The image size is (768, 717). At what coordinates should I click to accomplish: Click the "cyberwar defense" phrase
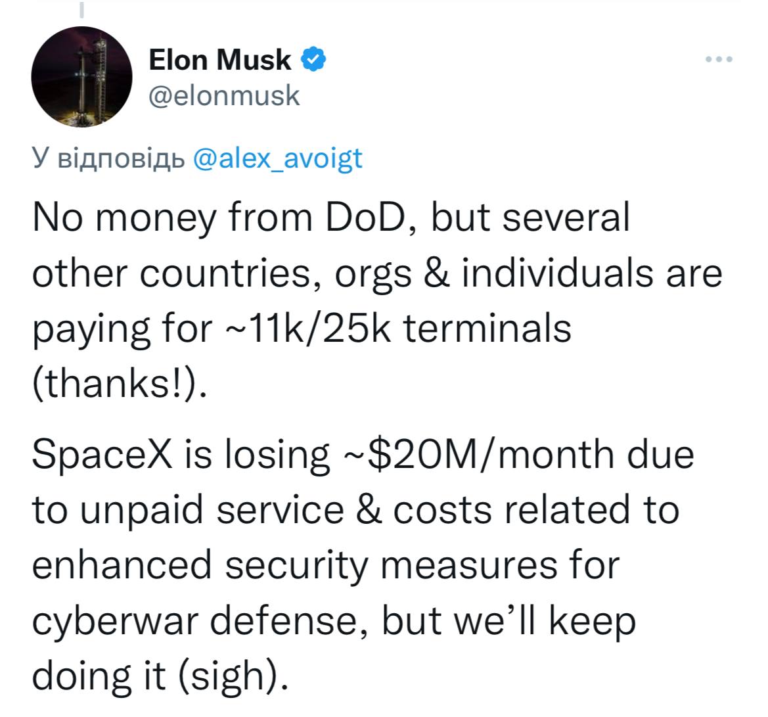[200, 620]
